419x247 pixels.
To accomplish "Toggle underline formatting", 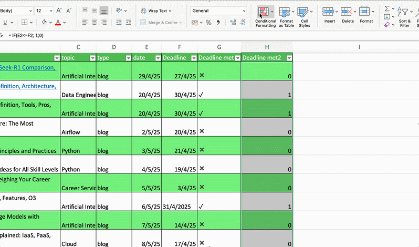I will tap(5, 23).
